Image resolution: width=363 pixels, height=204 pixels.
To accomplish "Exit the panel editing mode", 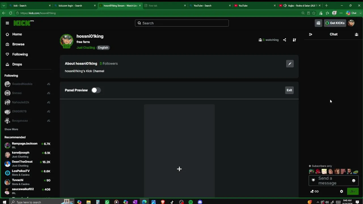I will pos(289,90).
